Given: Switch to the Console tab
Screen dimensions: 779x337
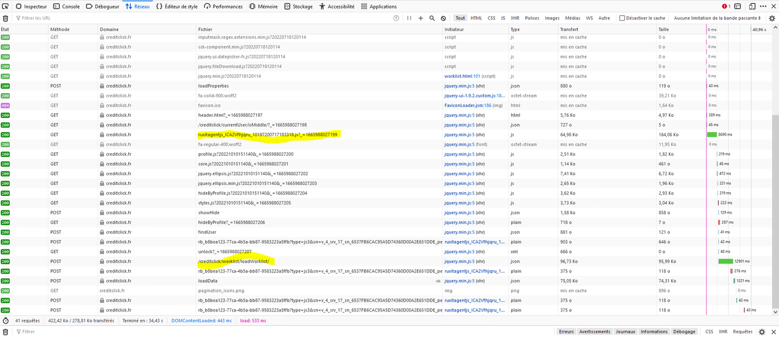Looking at the screenshot, I should tap(66, 6).
